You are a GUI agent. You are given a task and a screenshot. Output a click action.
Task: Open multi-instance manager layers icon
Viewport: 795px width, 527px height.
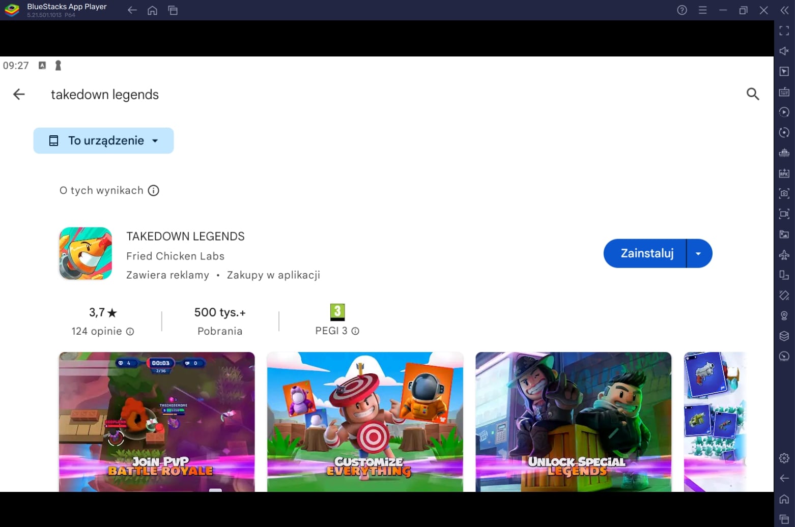pyautogui.click(x=784, y=336)
